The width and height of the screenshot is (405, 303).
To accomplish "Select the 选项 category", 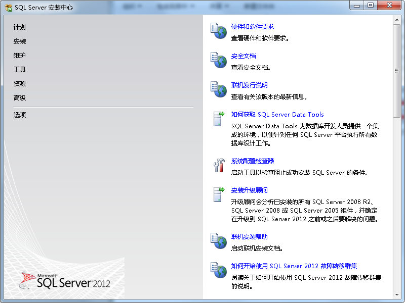I will [x=19, y=115].
